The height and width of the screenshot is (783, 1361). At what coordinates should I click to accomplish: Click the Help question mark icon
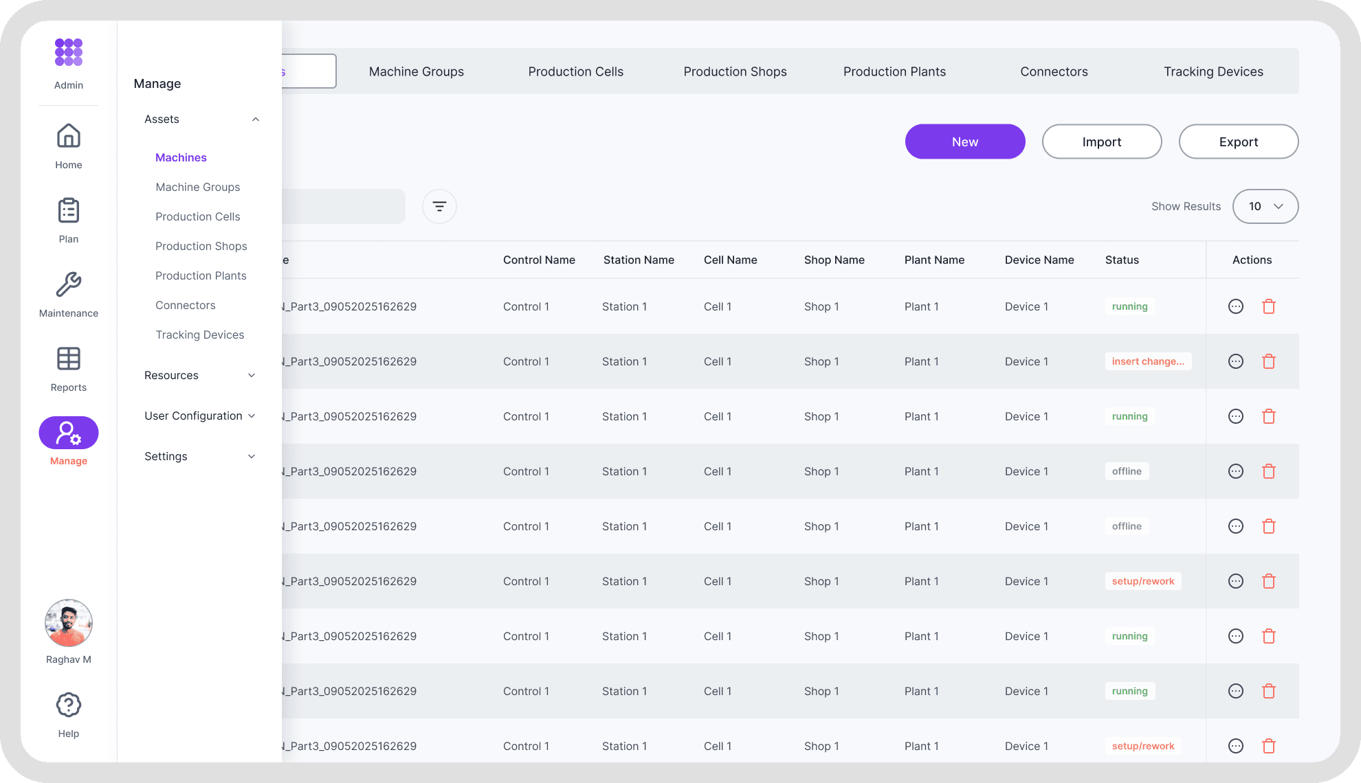point(69,705)
